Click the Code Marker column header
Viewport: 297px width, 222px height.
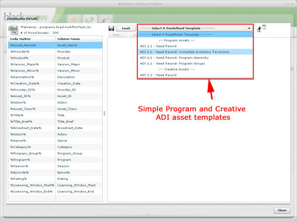pos(31,39)
